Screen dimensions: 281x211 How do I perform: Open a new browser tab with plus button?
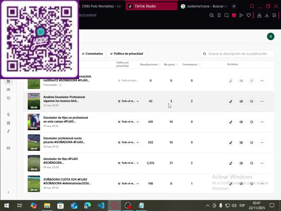(x=234, y=6)
